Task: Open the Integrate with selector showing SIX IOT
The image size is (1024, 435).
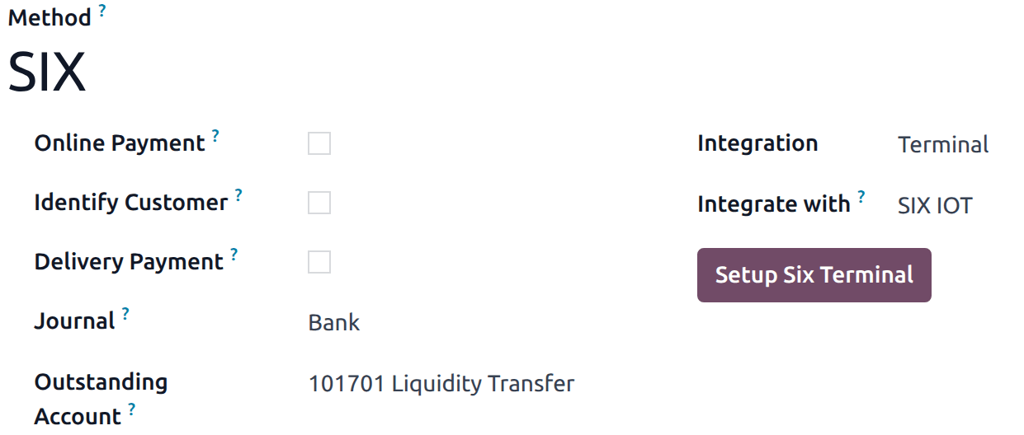Action: point(935,205)
